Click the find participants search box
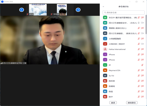 click(124, 12)
